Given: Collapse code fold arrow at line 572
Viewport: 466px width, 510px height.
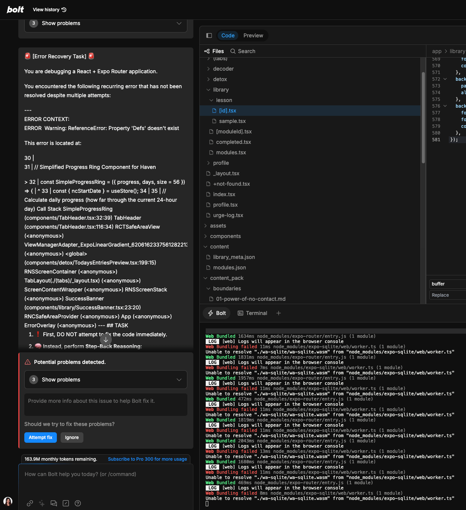Looking at the screenshot, I should pyautogui.click(x=445, y=79).
